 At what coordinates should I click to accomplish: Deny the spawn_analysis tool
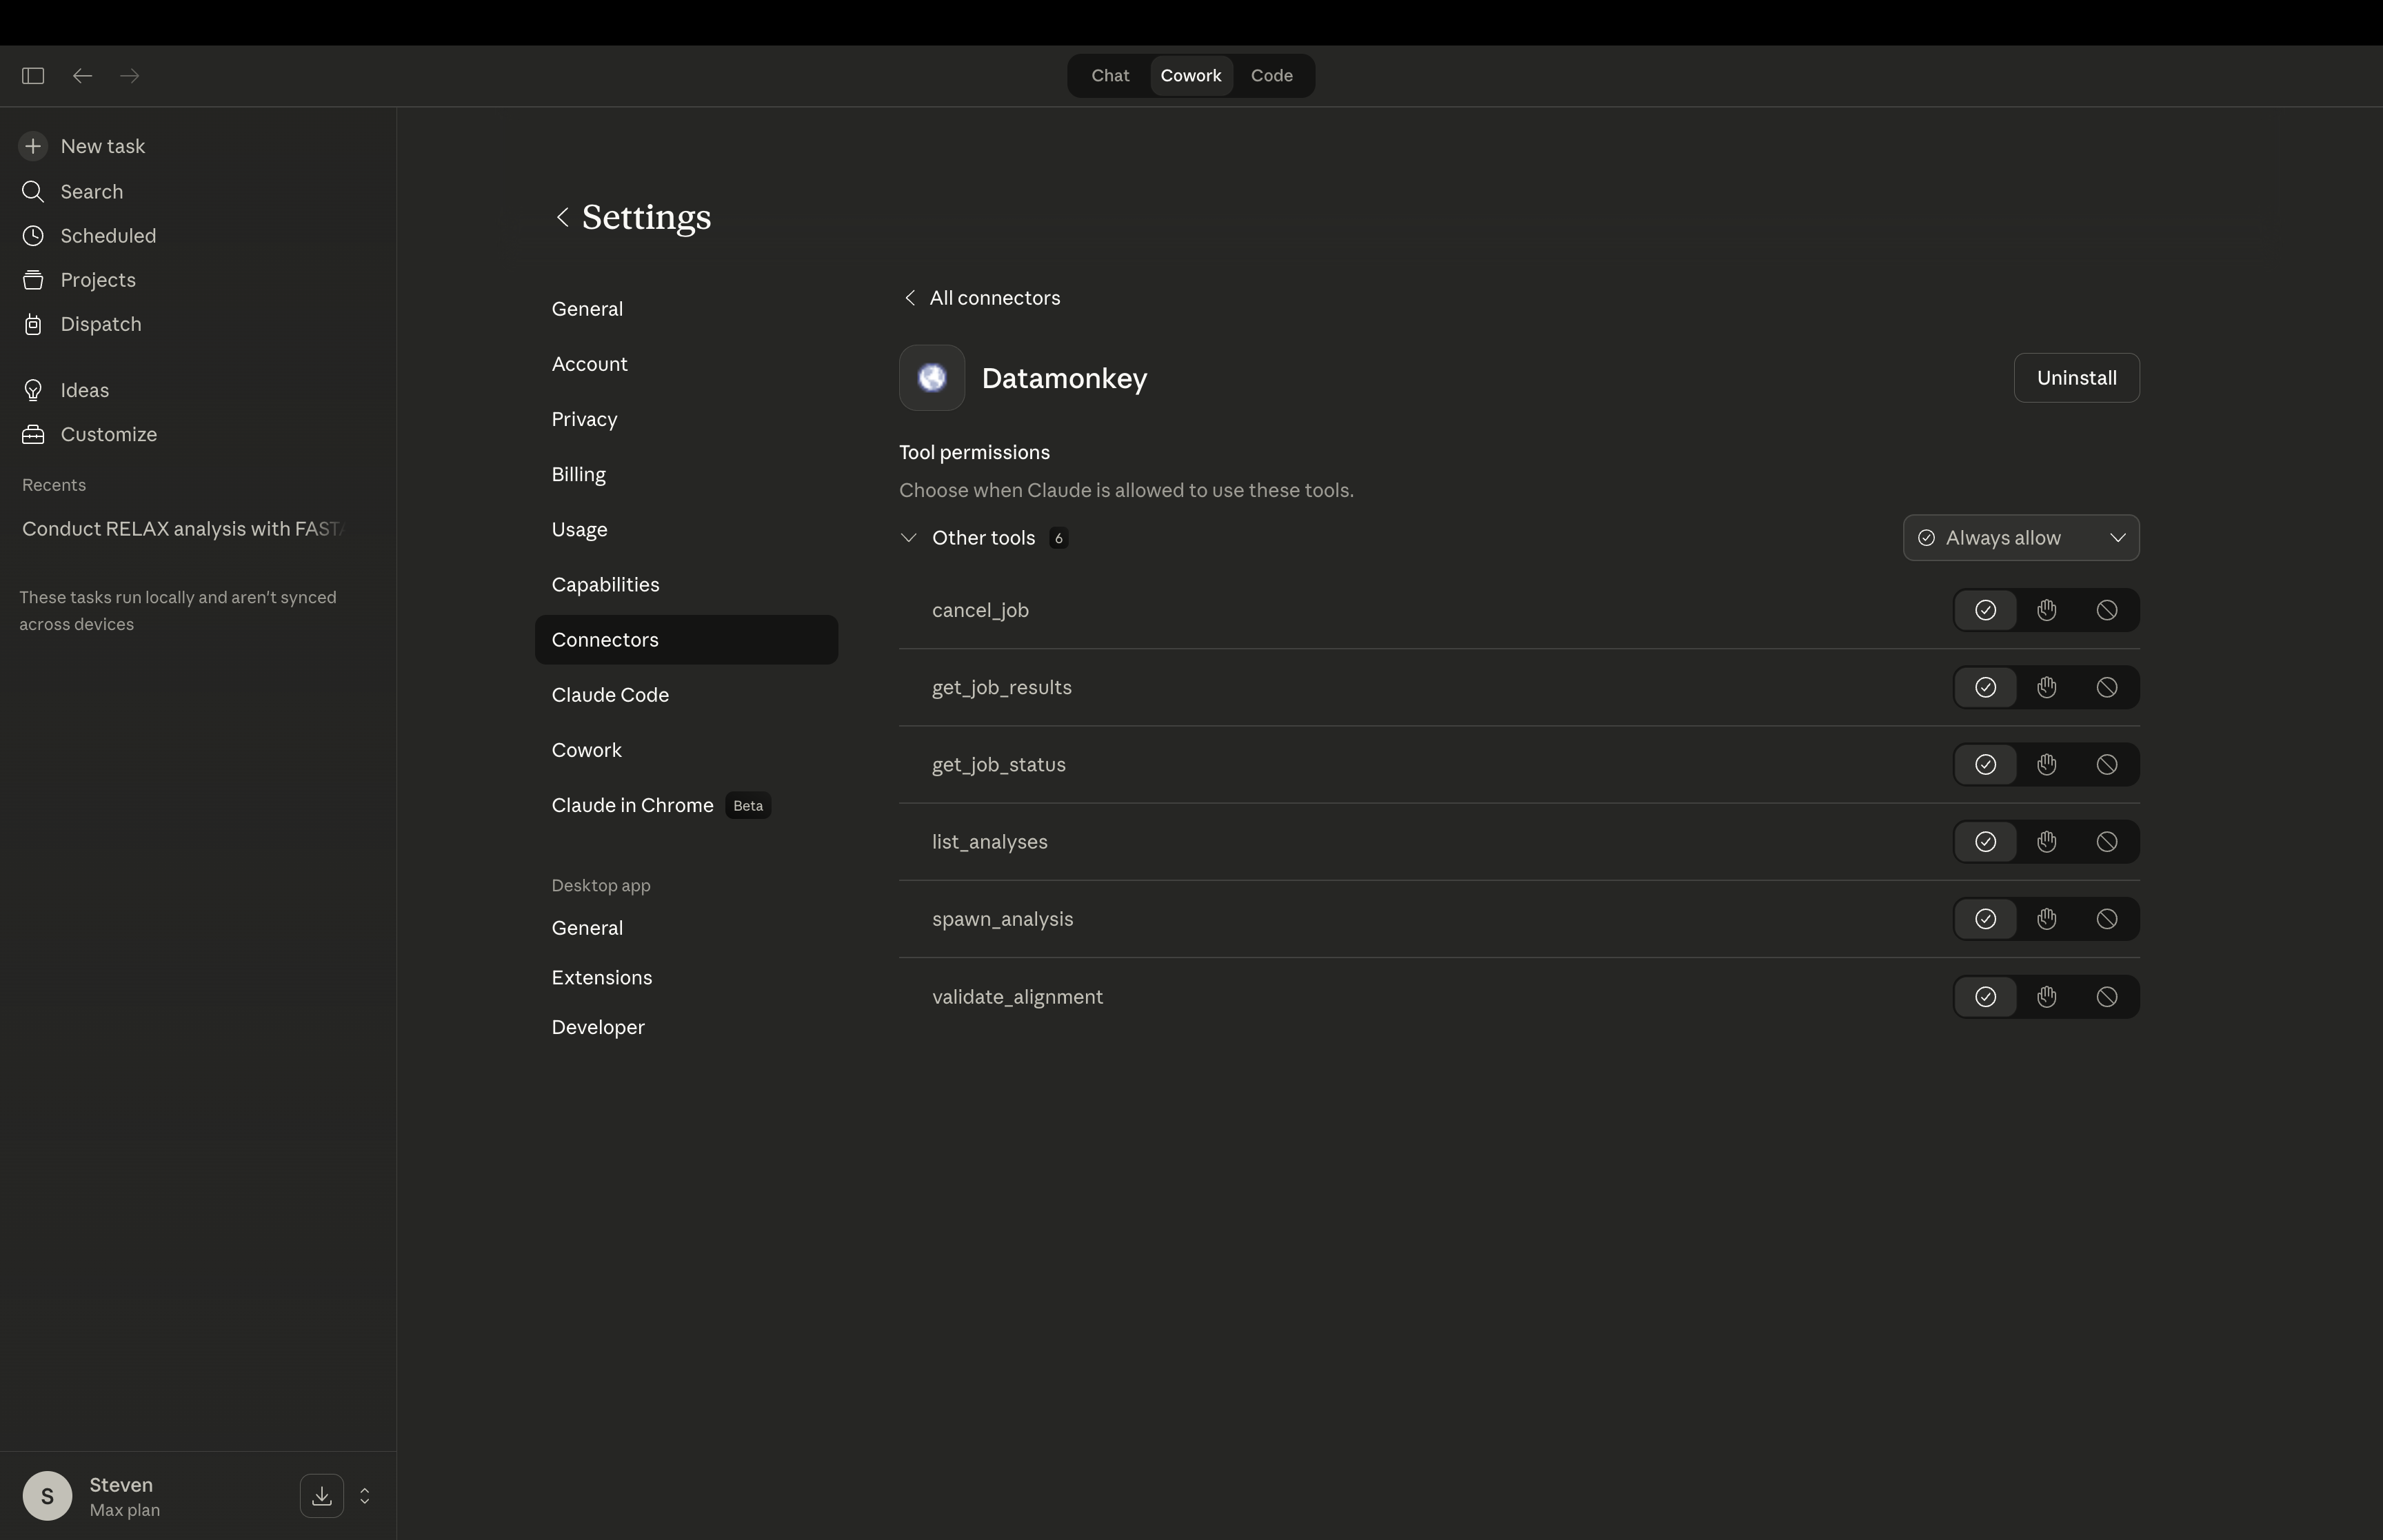tap(2108, 918)
